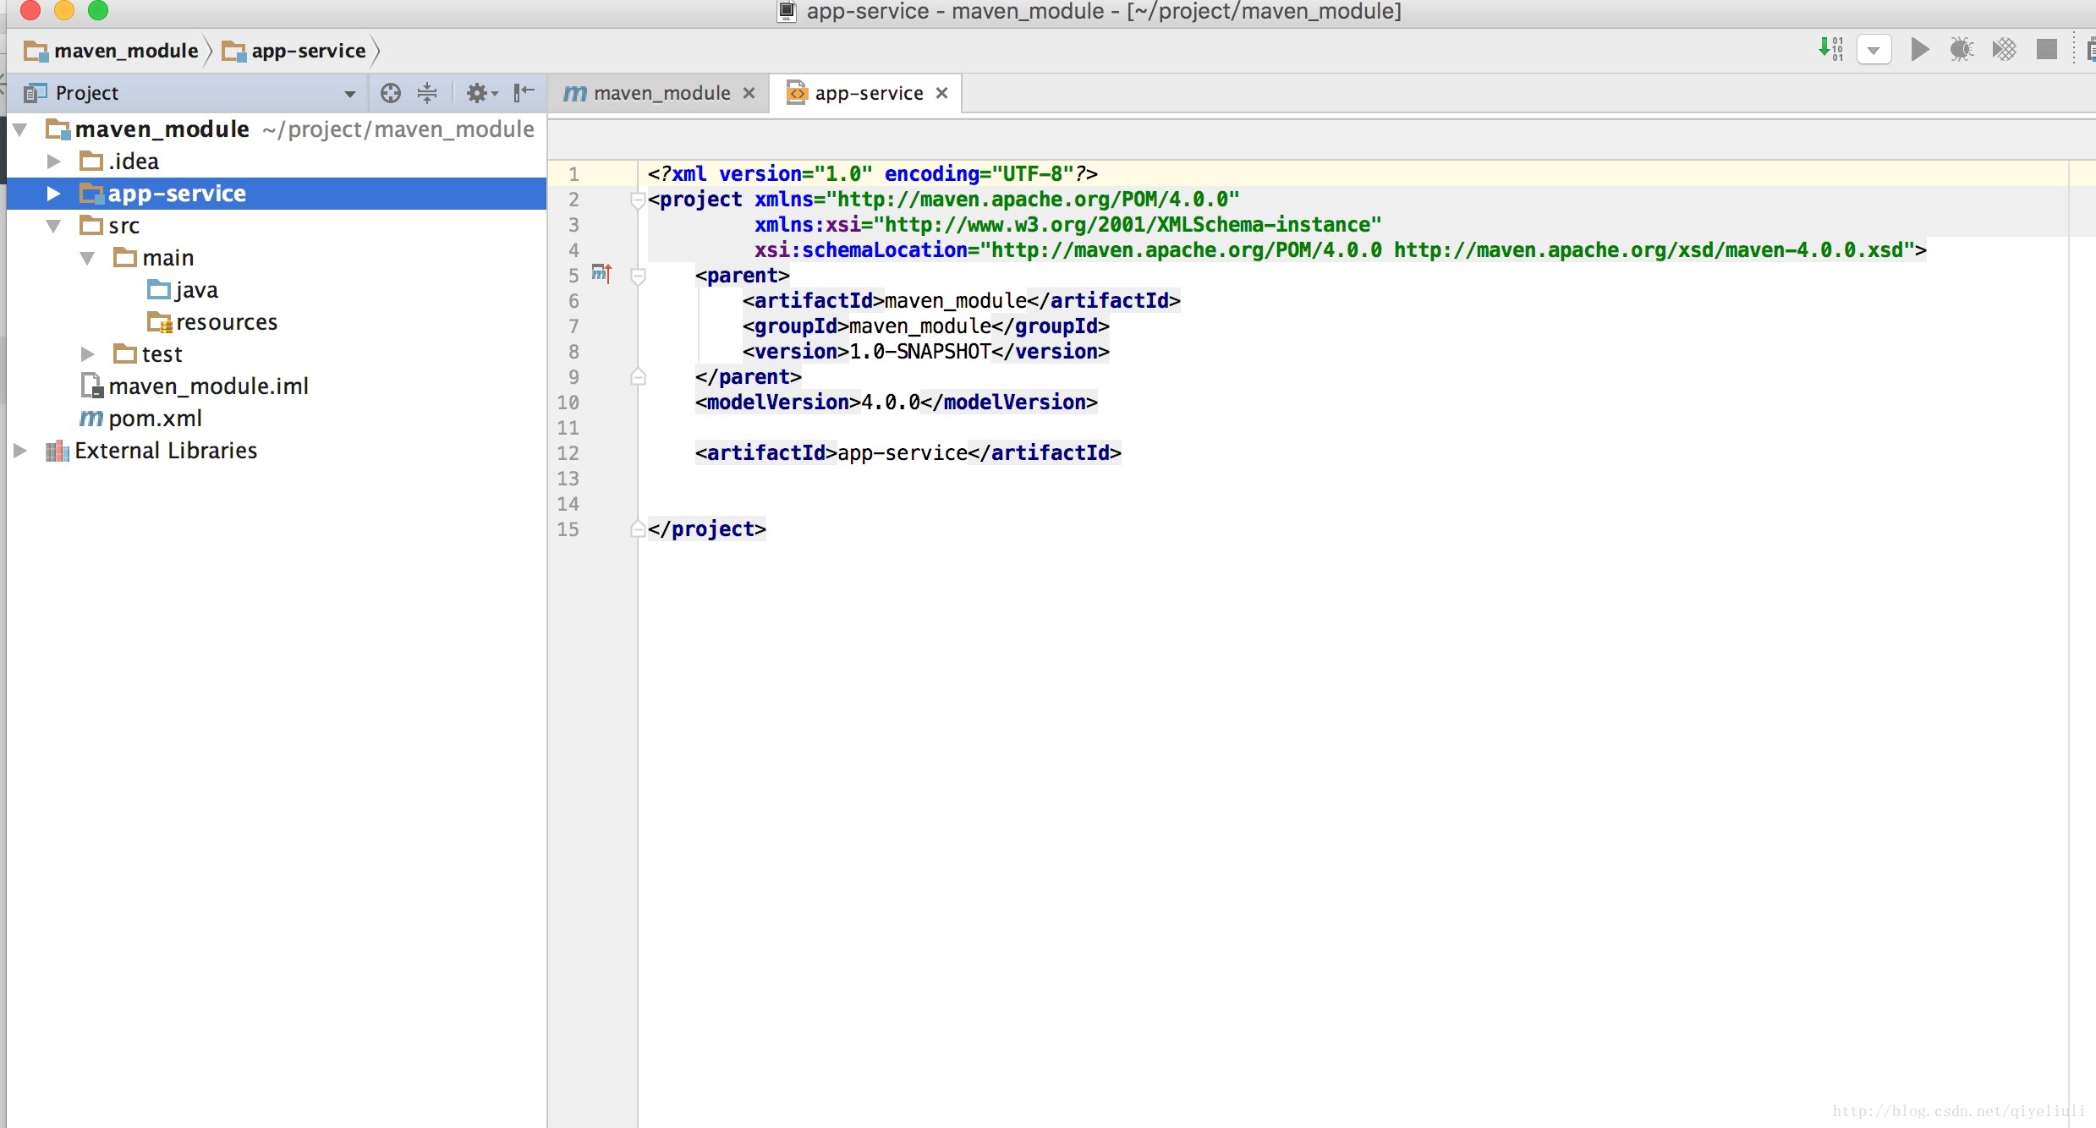
Task: Click the Collapse All icon in Project panel
Action: coord(427,93)
